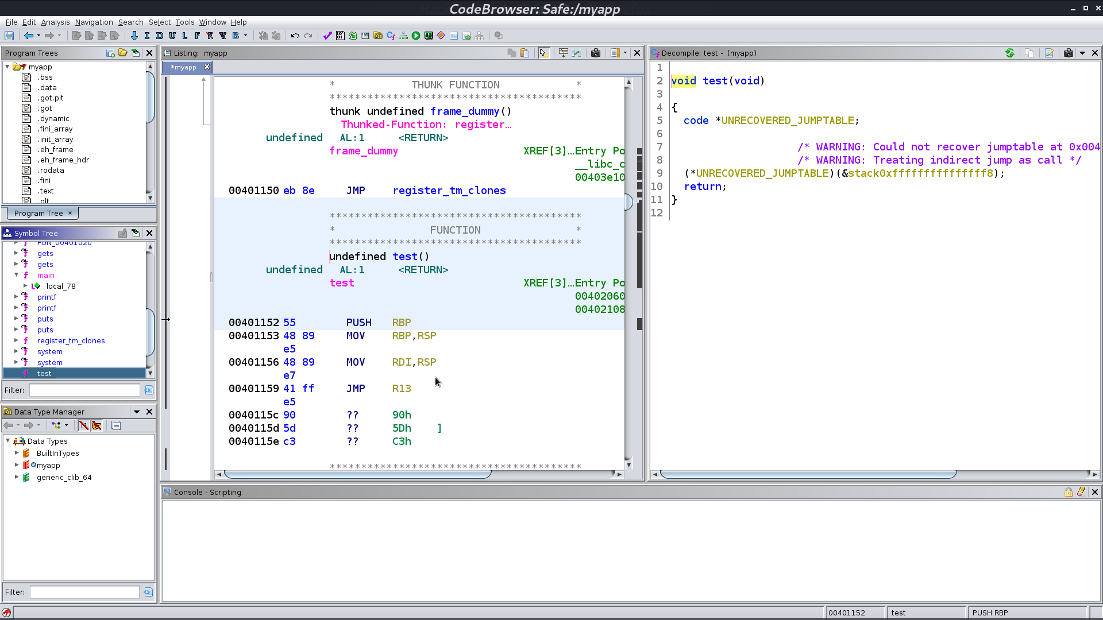
Task: Go to next Undefined (U) icon
Action: (172, 36)
